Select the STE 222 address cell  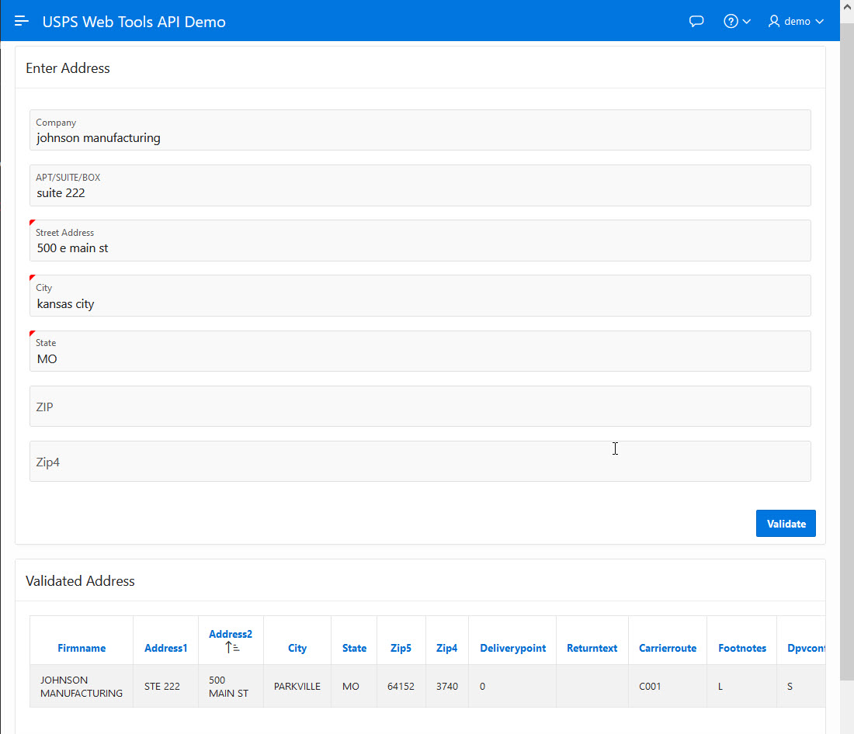165,686
